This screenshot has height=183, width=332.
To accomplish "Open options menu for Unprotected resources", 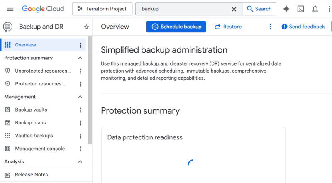I will 81,71.
